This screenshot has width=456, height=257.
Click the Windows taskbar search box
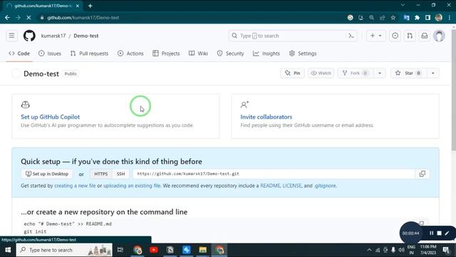pyautogui.click(x=64, y=250)
